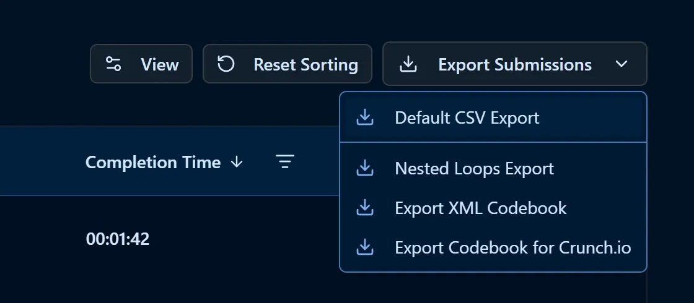Viewport: 694px width, 303px height.
Task: Click download icon next to Nested Loops Export
Action: pos(365,168)
